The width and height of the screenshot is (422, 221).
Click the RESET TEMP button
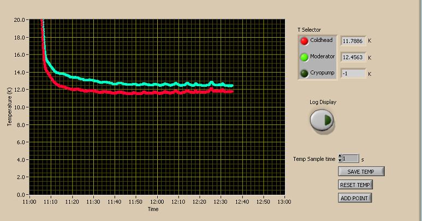click(x=355, y=184)
